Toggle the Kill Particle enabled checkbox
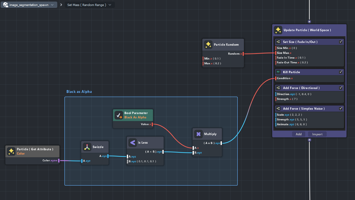The width and height of the screenshot is (355, 200). pos(341,72)
